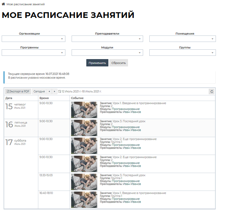Open the Помещения dropdown
The width and height of the screenshot is (227, 216).
[x=182, y=39]
